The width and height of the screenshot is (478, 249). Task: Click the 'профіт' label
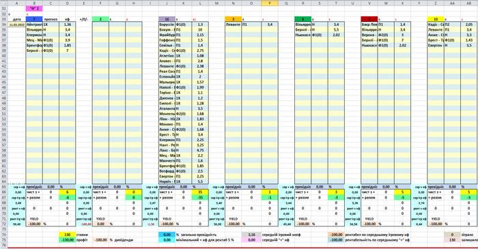click(82, 240)
